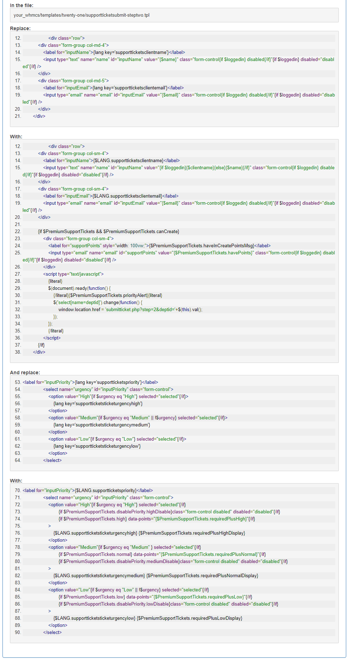Click line 72 option value="High" tag

117,504
